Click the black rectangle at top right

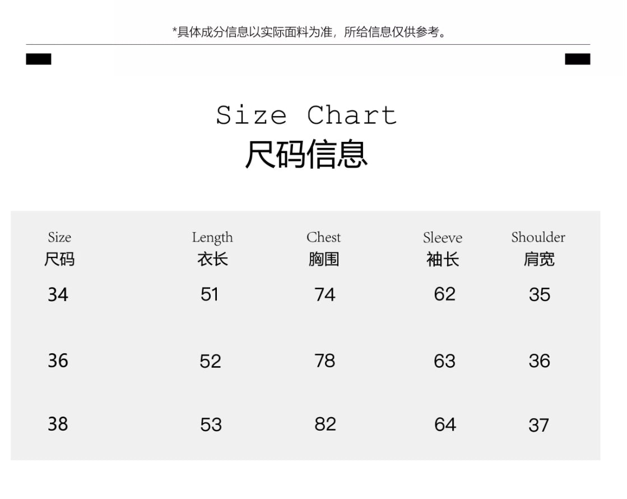click(x=577, y=59)
